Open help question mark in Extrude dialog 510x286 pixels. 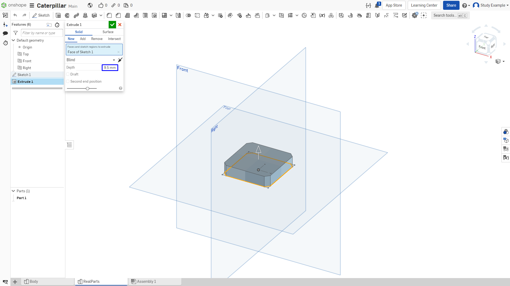(x=121, y=88)
